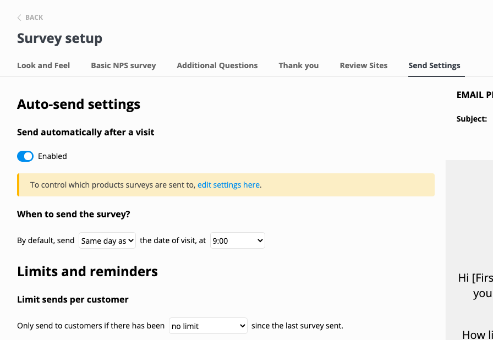Click the Subject label in email preview

click(x=472, y=119)
